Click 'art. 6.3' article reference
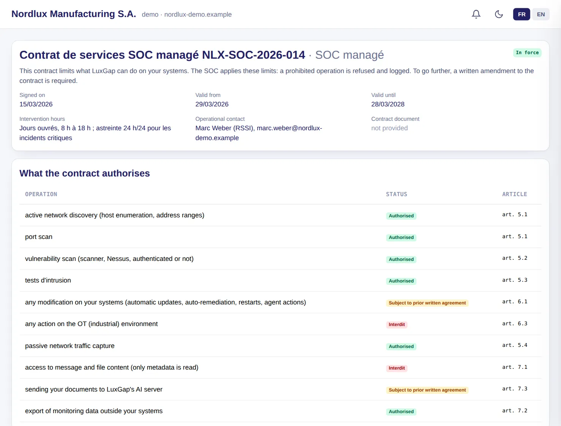Viewport: 561px width, 426px height. click(515, 324)
